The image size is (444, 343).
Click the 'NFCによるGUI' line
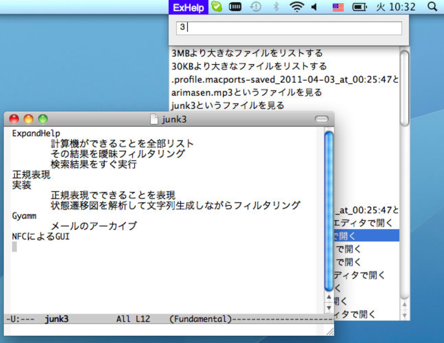click(x=41, y=236)
